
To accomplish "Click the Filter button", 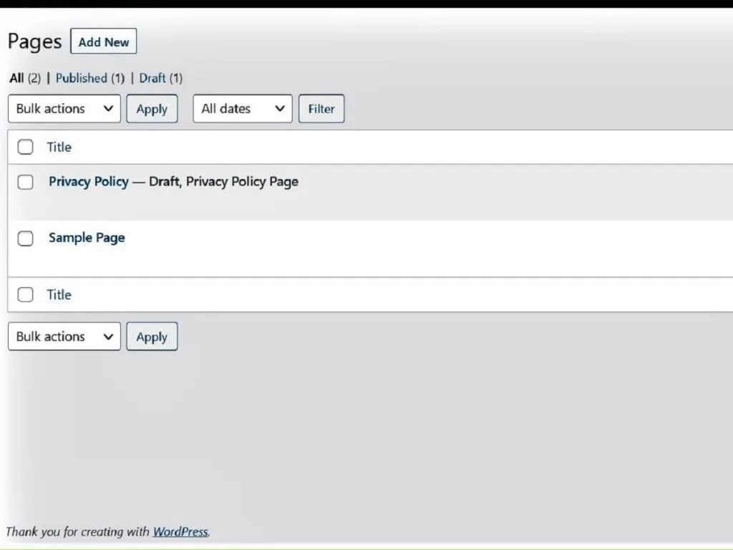I will pos(321,109).
